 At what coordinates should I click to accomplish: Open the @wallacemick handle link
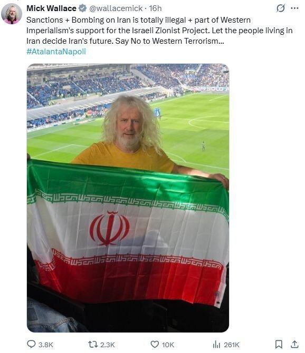(x=116, y=8)
